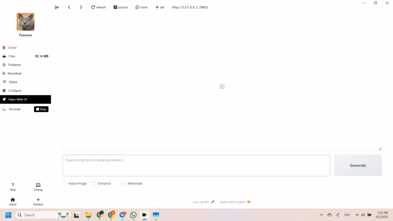The height and width of the screenshot is (221, 393).
Task: Collapse the sidebar with the arrow icon
Action: [x=57, y=7]
